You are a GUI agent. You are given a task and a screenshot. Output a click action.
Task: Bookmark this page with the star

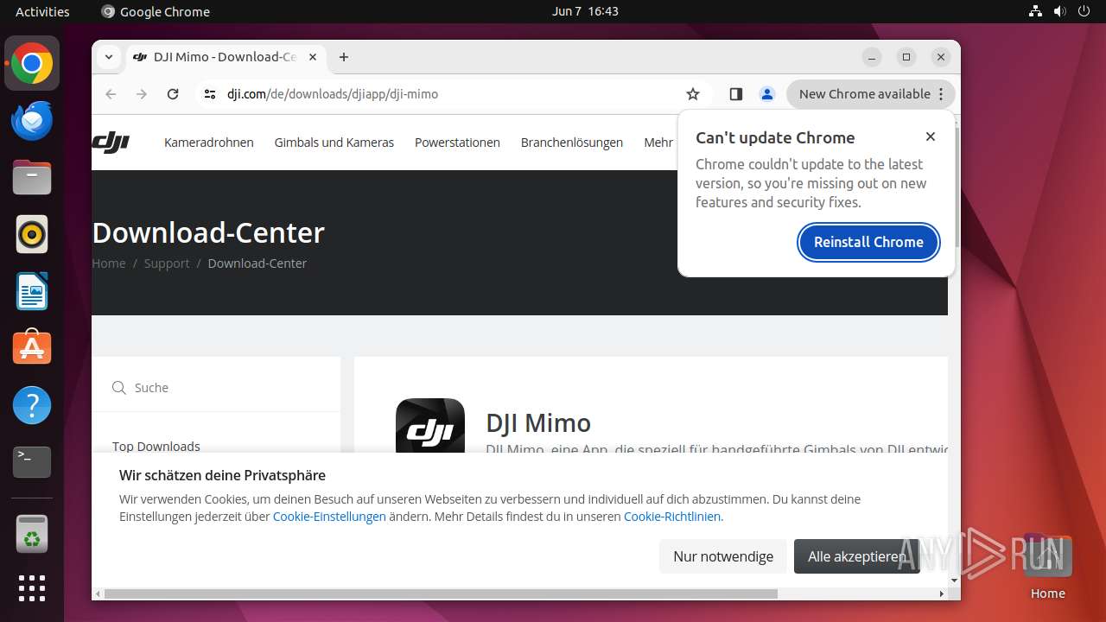click(x=693, y=94)
